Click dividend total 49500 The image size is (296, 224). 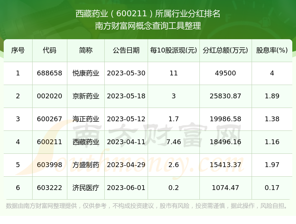tap(225, 73)
